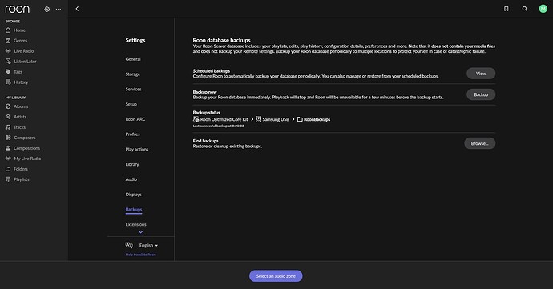This screenshot has width=553, height=289.
Task: Start backup now with Backup button
Action: point(481,94)
